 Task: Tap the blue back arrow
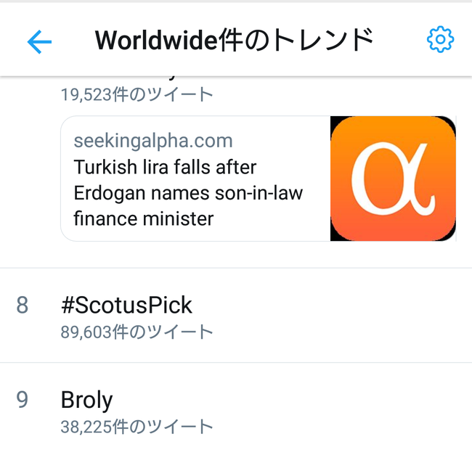click(39, 41)
